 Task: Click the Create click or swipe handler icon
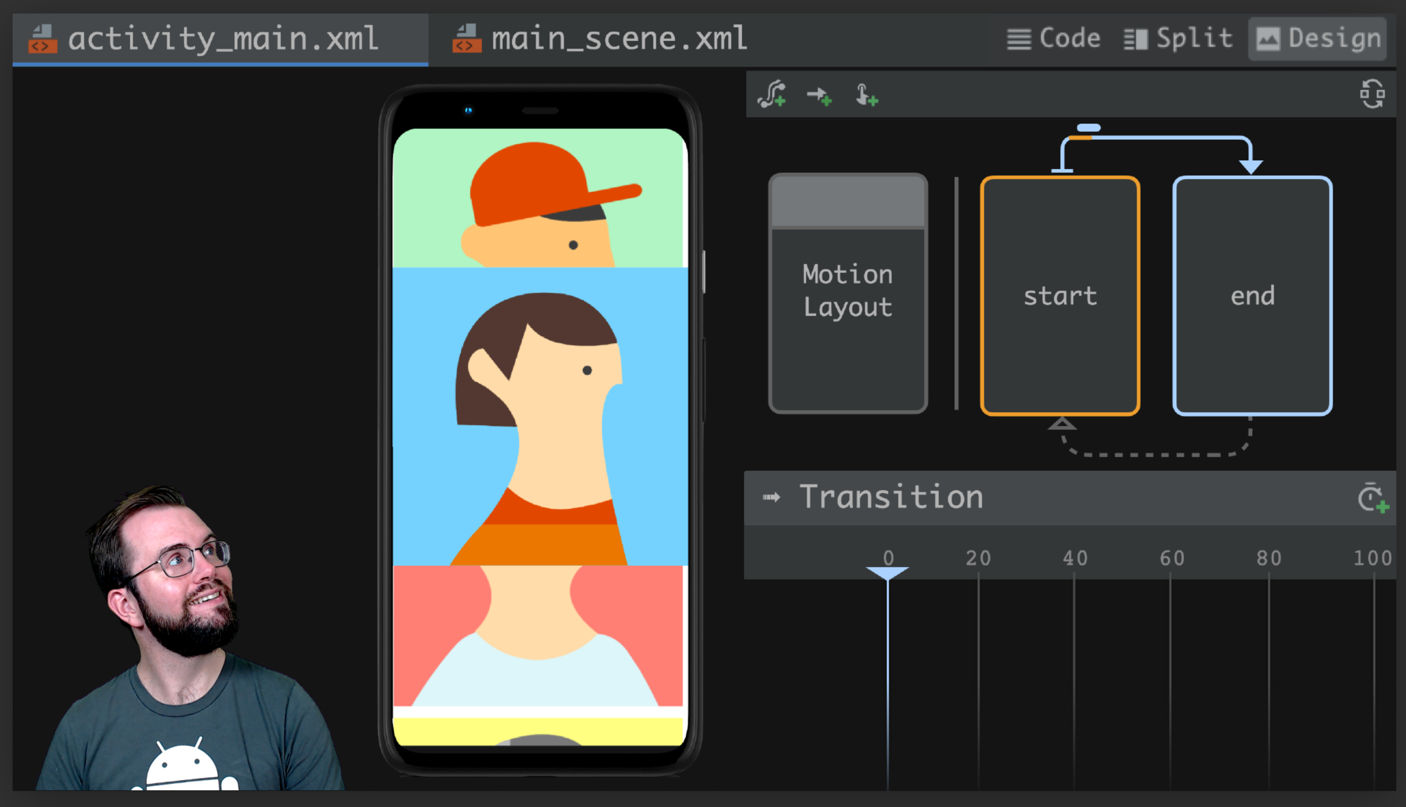click(x=866, y=95)
